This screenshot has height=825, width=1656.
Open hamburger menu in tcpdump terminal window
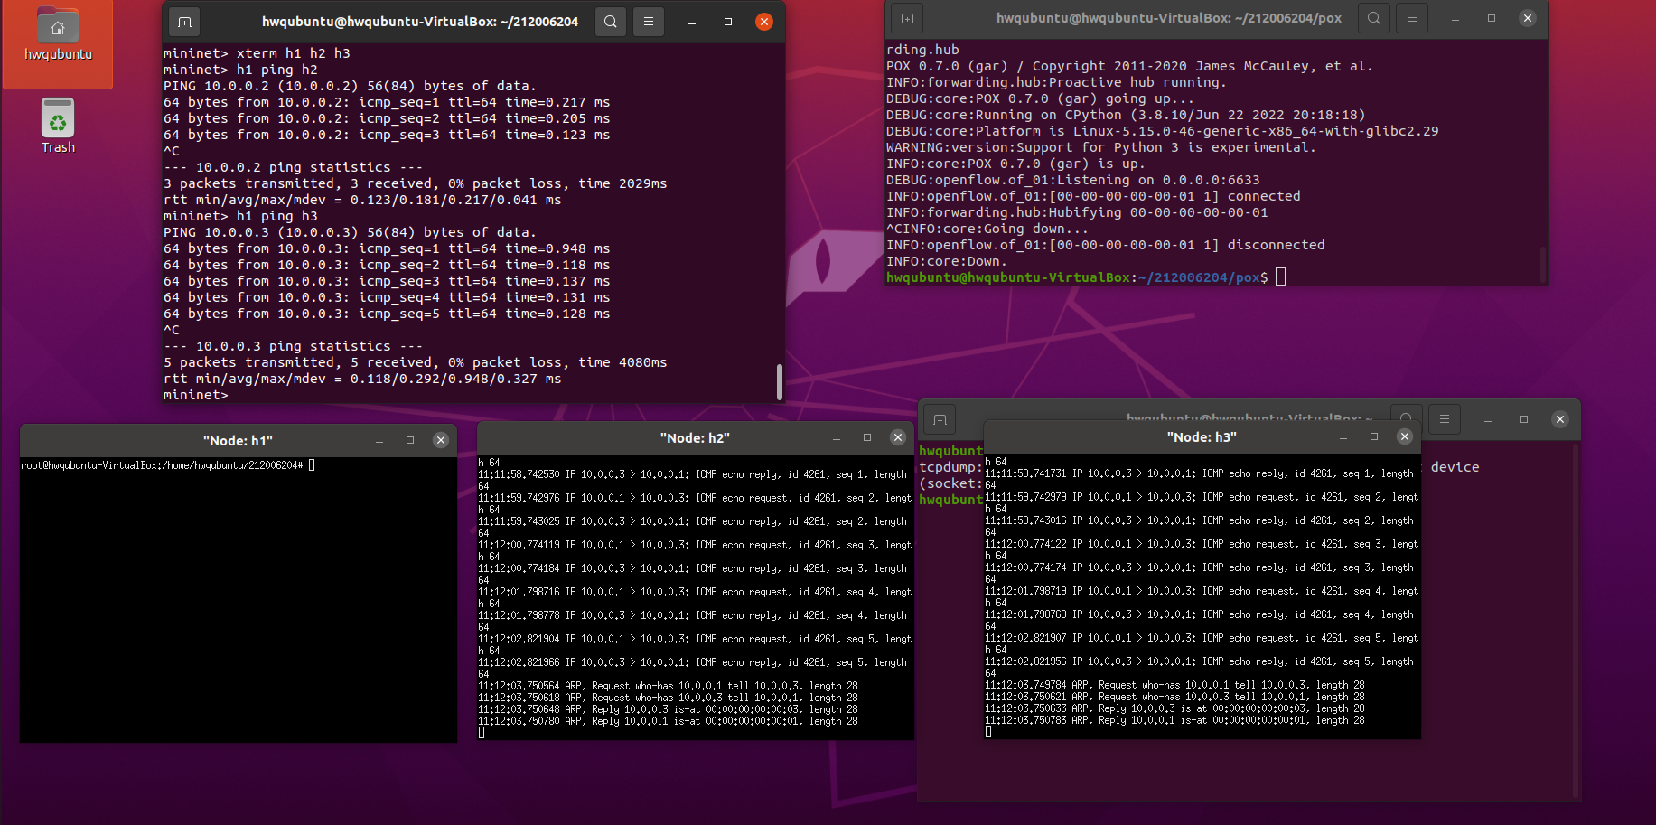pos(1444,419)
